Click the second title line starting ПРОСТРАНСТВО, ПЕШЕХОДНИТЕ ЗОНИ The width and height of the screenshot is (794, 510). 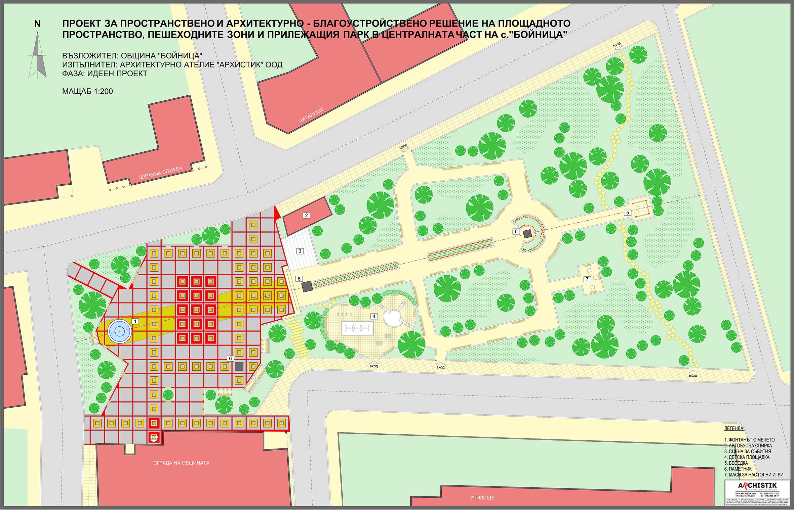click(315, 35)
